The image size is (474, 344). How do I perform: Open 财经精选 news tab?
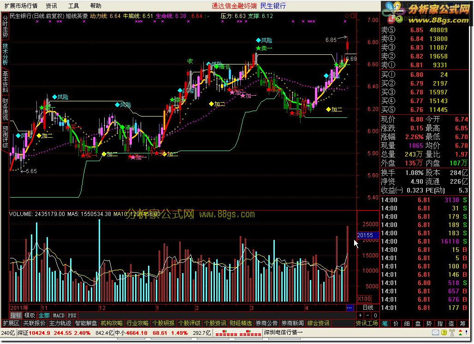tap(241, 323)
